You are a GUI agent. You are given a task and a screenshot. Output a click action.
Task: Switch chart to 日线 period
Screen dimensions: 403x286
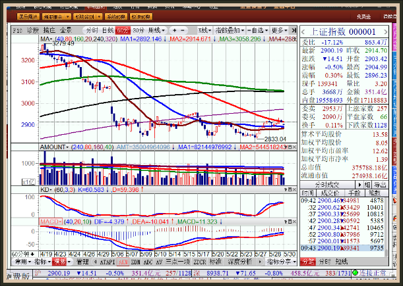108,30
